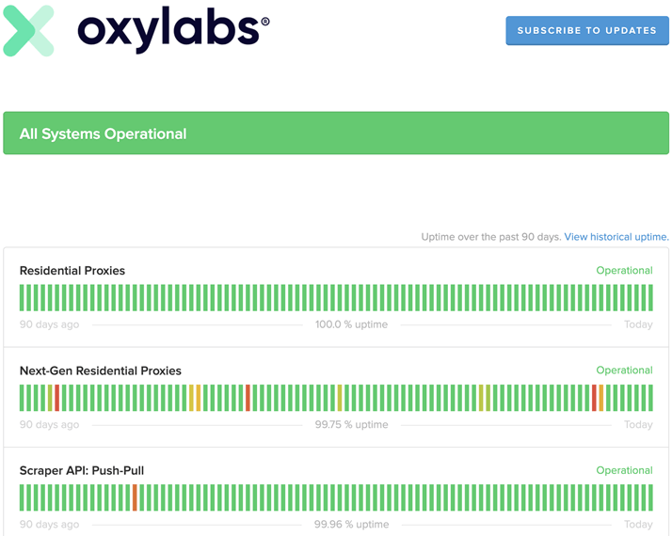Click Operational status for Scraper API: Push-Pull
672x536 pixels.
coord(624,470)
